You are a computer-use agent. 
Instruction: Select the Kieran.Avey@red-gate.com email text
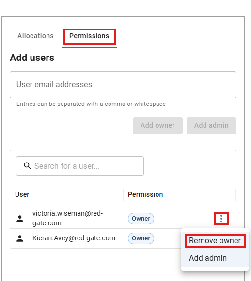click(74, 238)
